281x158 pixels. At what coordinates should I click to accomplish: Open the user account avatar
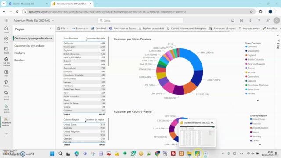[277, 21]
